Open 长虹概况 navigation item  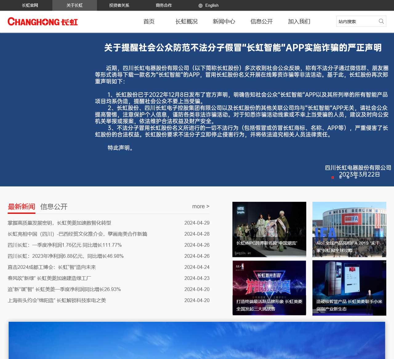pyautogui.click(x=187, y=22)
